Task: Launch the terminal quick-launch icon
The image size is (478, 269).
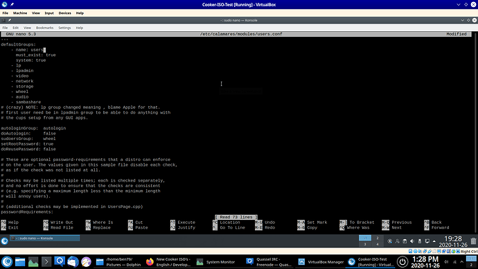Action: 46,261
